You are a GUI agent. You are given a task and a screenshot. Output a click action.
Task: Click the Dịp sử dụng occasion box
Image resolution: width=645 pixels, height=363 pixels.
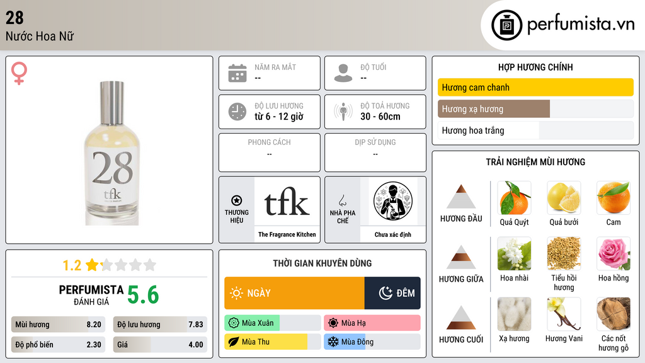coord(375,153)
